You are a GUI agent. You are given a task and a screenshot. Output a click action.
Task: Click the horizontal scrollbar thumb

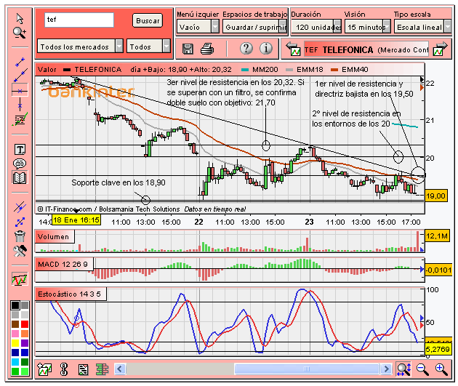(x=307, y=369)
